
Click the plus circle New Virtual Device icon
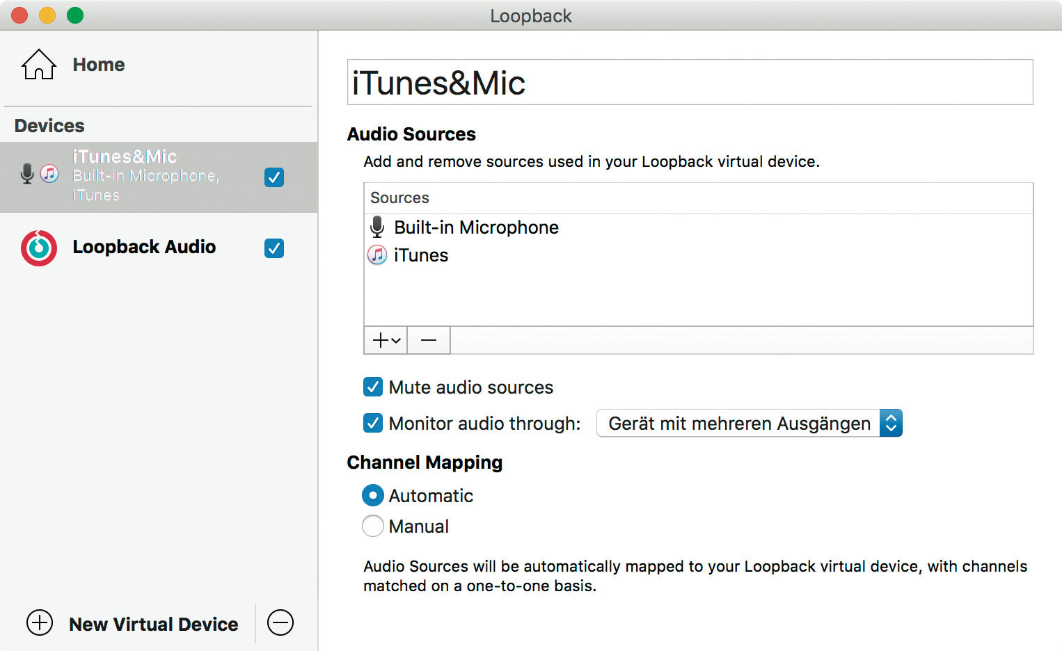(40, 622)
